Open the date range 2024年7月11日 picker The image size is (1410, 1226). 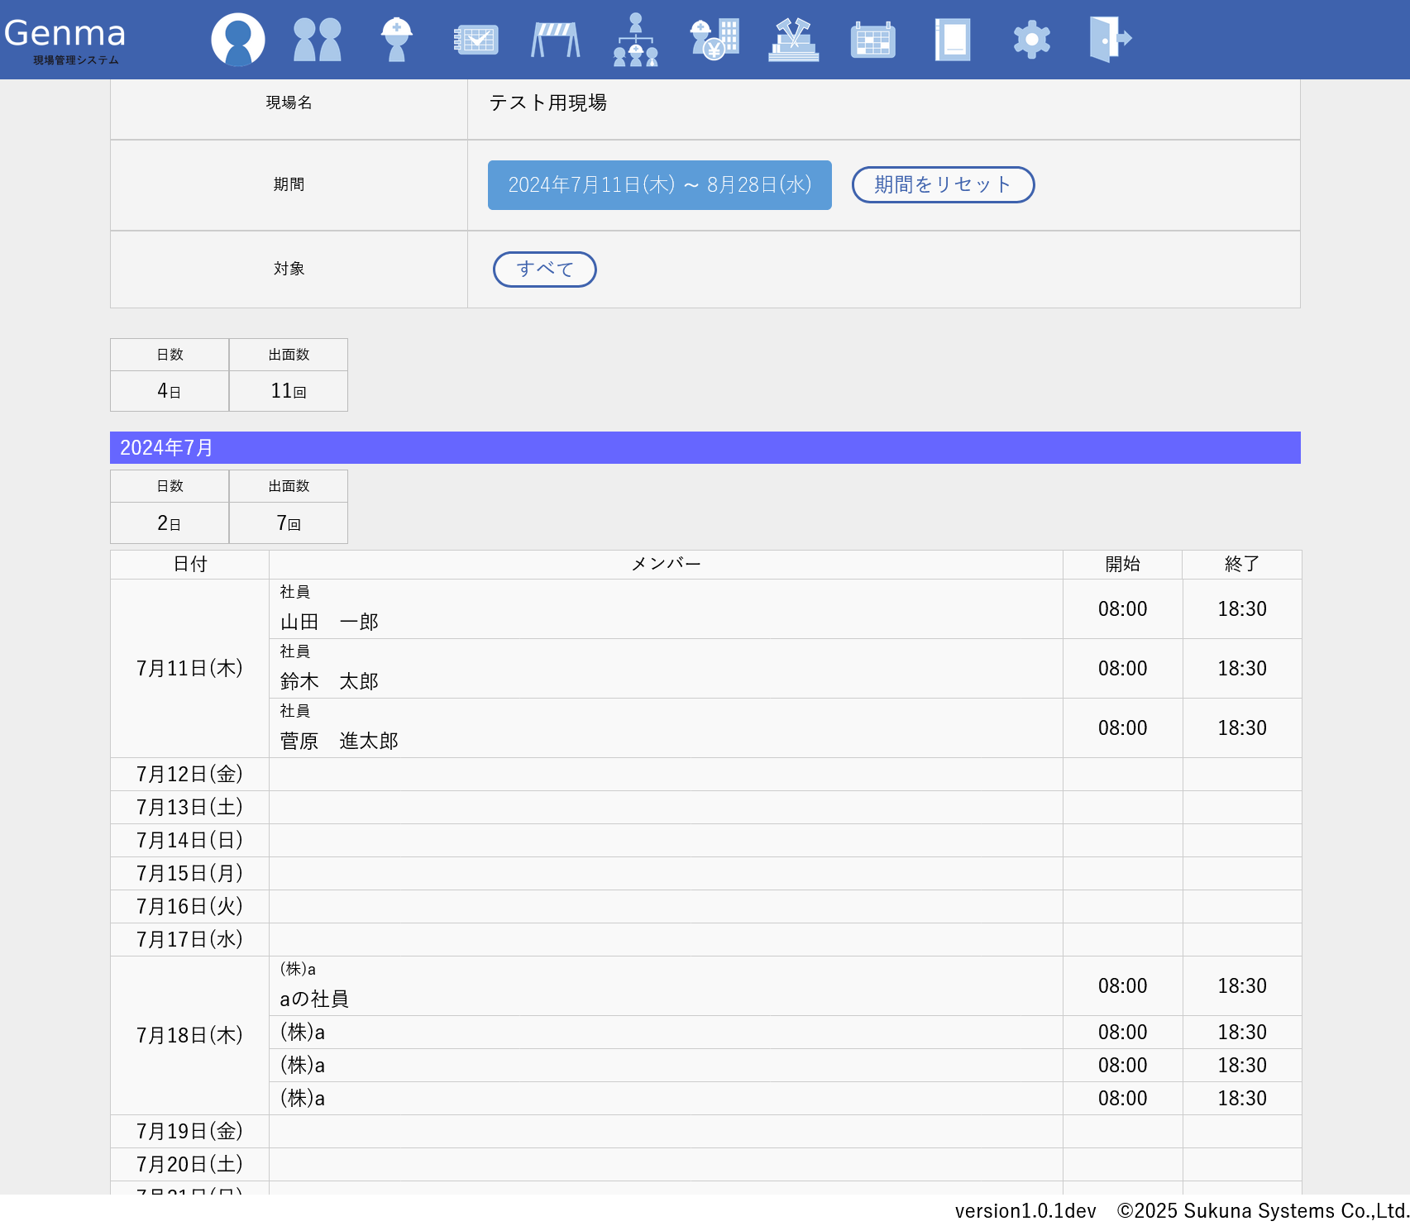coord(659,185)
